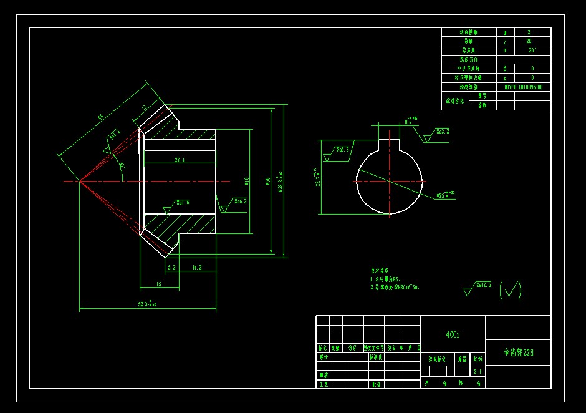The width and height of the screenshot is (586, 413).
Task: Click the "ø25" bore diameter dimension
Action: pyautogui.click(x=446, y=195)
